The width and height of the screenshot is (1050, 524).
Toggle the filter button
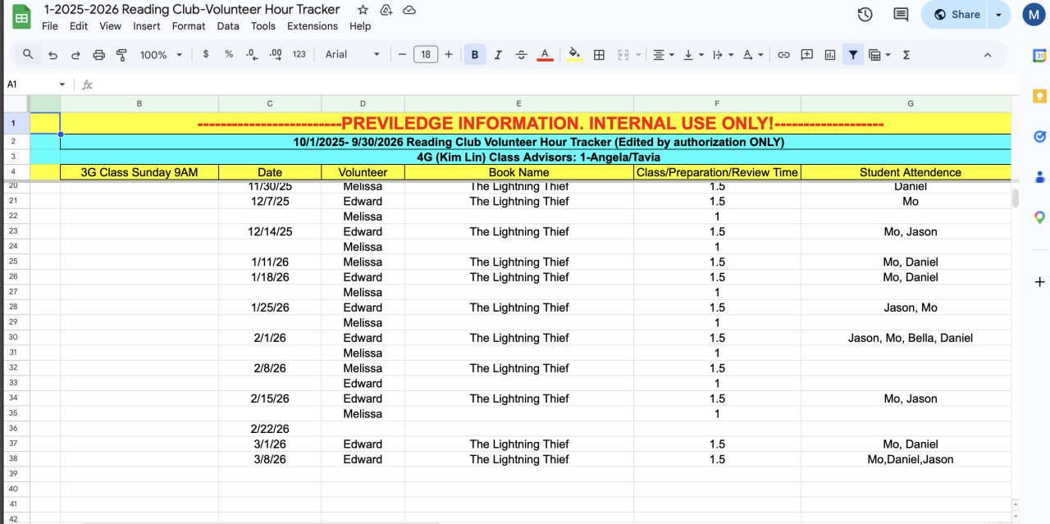point(853,55)
